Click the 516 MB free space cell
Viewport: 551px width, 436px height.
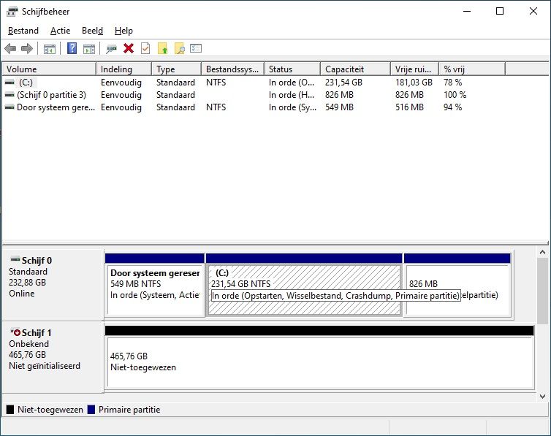[x=409, y=107]
